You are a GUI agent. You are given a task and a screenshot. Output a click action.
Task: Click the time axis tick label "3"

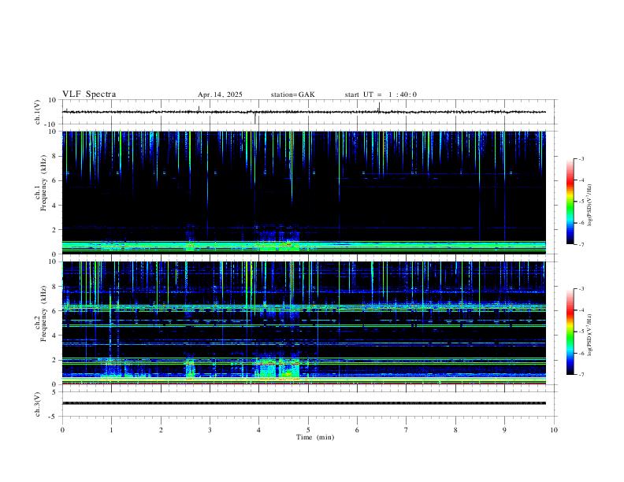pyautogui.click(x=210, y=430)
